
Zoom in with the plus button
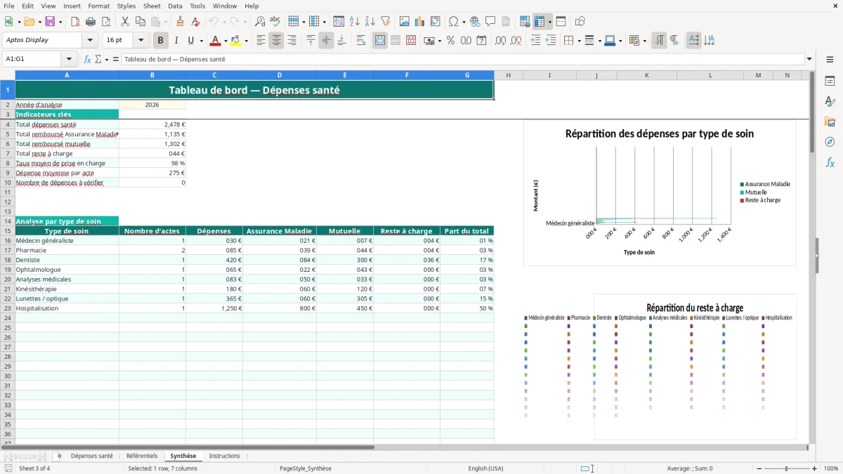pos(815,468)
